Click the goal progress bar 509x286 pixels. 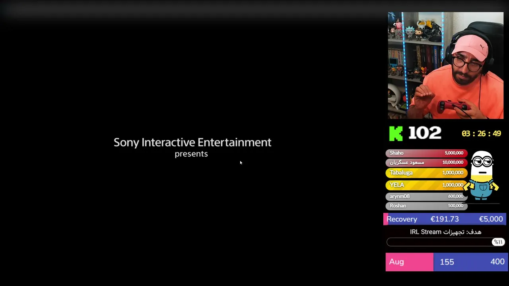pyautogui.click(x=445, y=242)
